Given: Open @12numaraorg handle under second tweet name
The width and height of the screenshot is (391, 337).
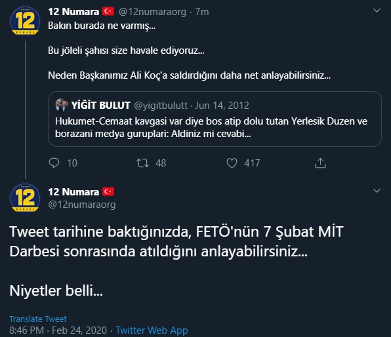Looking at the screenshot, I should coord(82,205).
